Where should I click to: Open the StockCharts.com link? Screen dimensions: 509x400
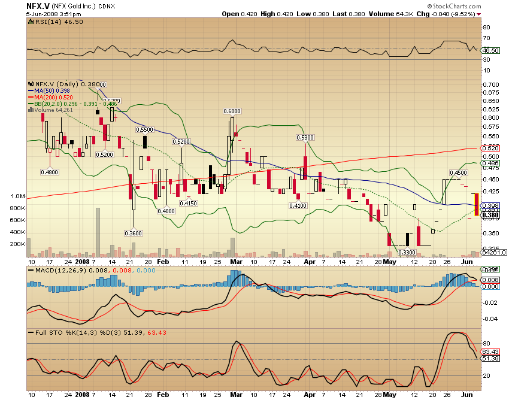[456, 6]
